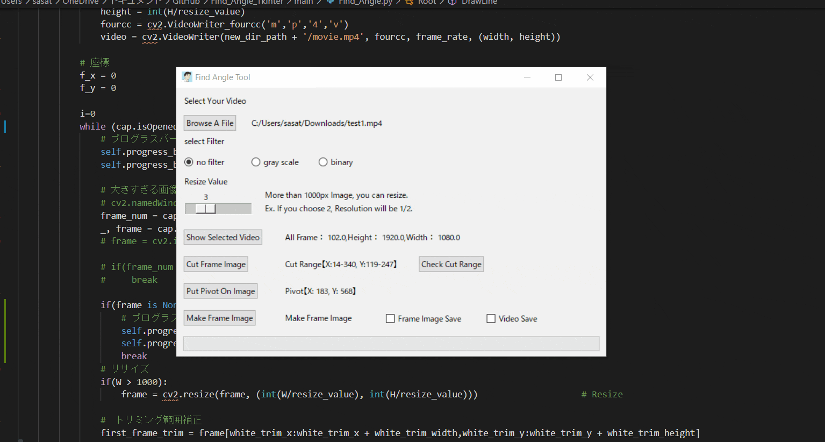Click the empty progress bar at bottom
Screen dimensions: 825x442
(x=391, y=344)
